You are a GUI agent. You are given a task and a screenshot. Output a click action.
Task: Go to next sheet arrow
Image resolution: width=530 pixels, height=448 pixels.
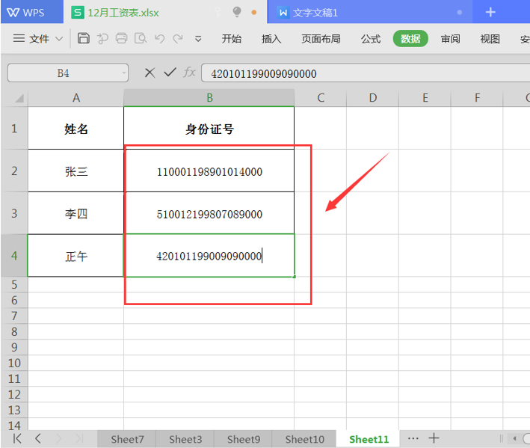click(59, 438)
